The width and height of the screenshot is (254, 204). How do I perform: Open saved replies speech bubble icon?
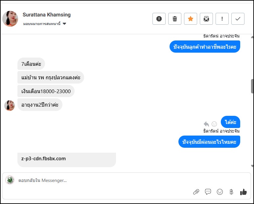[x=208, y=192]
